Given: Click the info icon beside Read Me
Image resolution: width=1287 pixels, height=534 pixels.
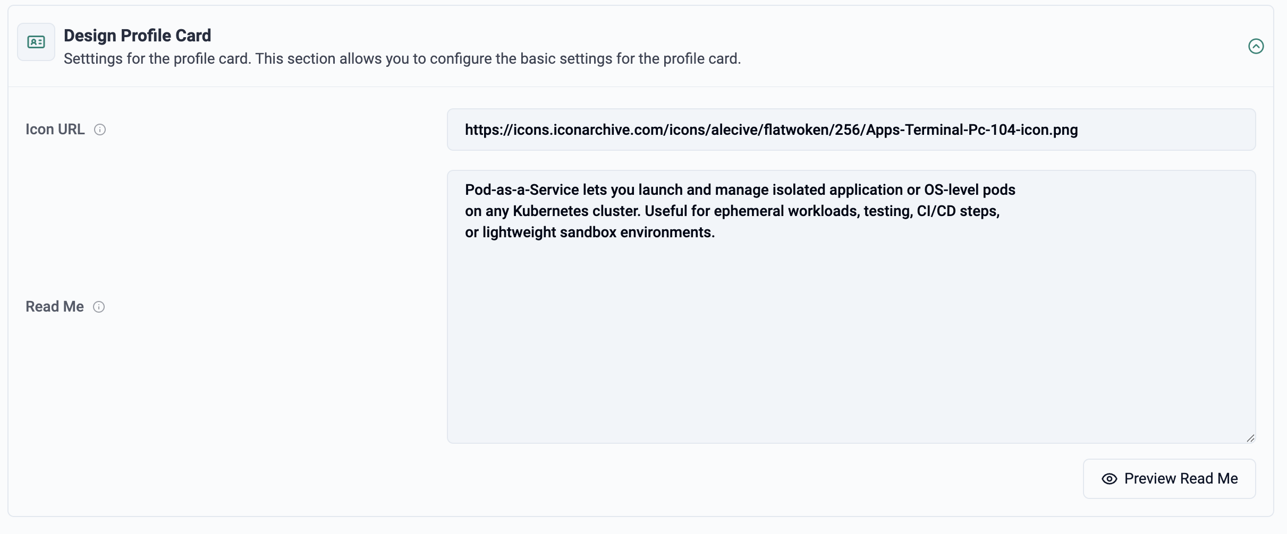Looking at the screenshot, I should click(99, 307).
